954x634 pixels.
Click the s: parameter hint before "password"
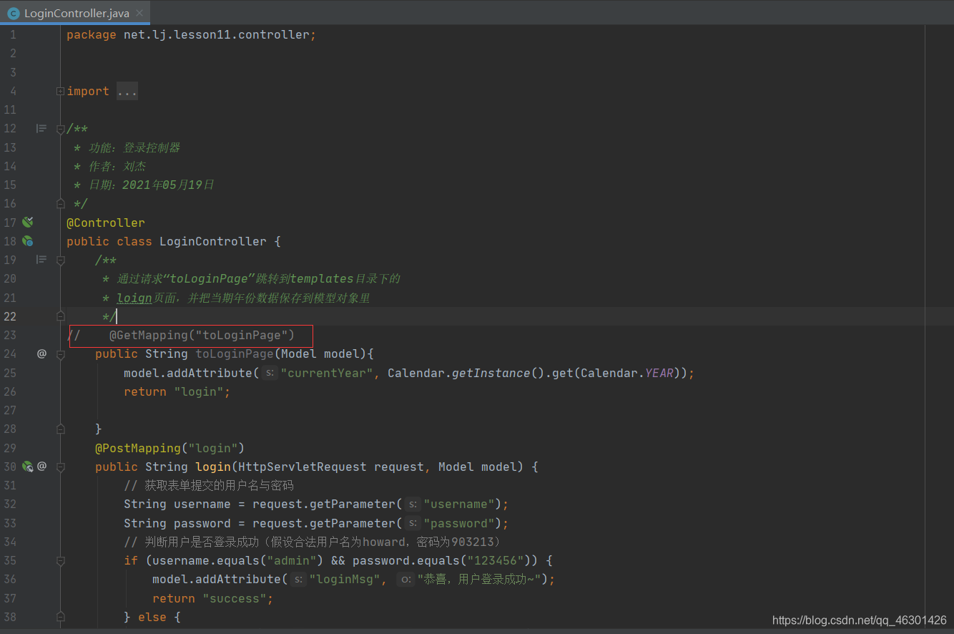tap(412, 523)
